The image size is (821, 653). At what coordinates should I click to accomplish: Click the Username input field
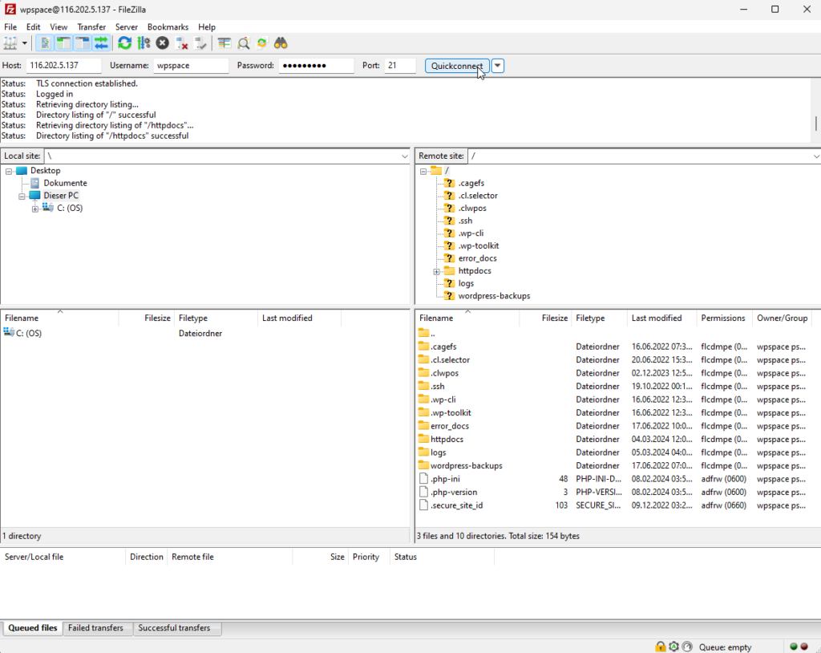coord(191,66)
